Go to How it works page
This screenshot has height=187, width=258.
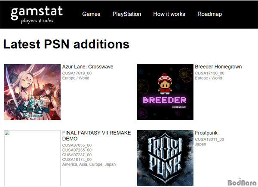click(x=169, y=14)
